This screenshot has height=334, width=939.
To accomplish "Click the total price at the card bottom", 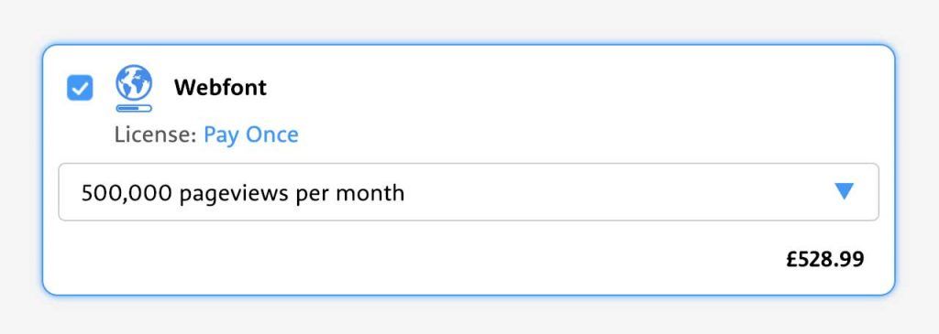I will coord(825,259).
